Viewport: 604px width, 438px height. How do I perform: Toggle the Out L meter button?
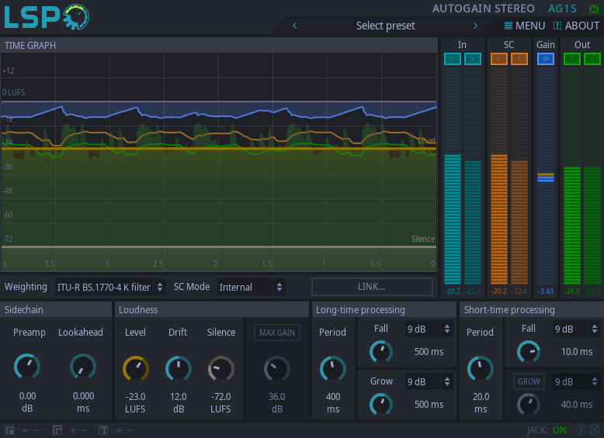pos(572,59)
